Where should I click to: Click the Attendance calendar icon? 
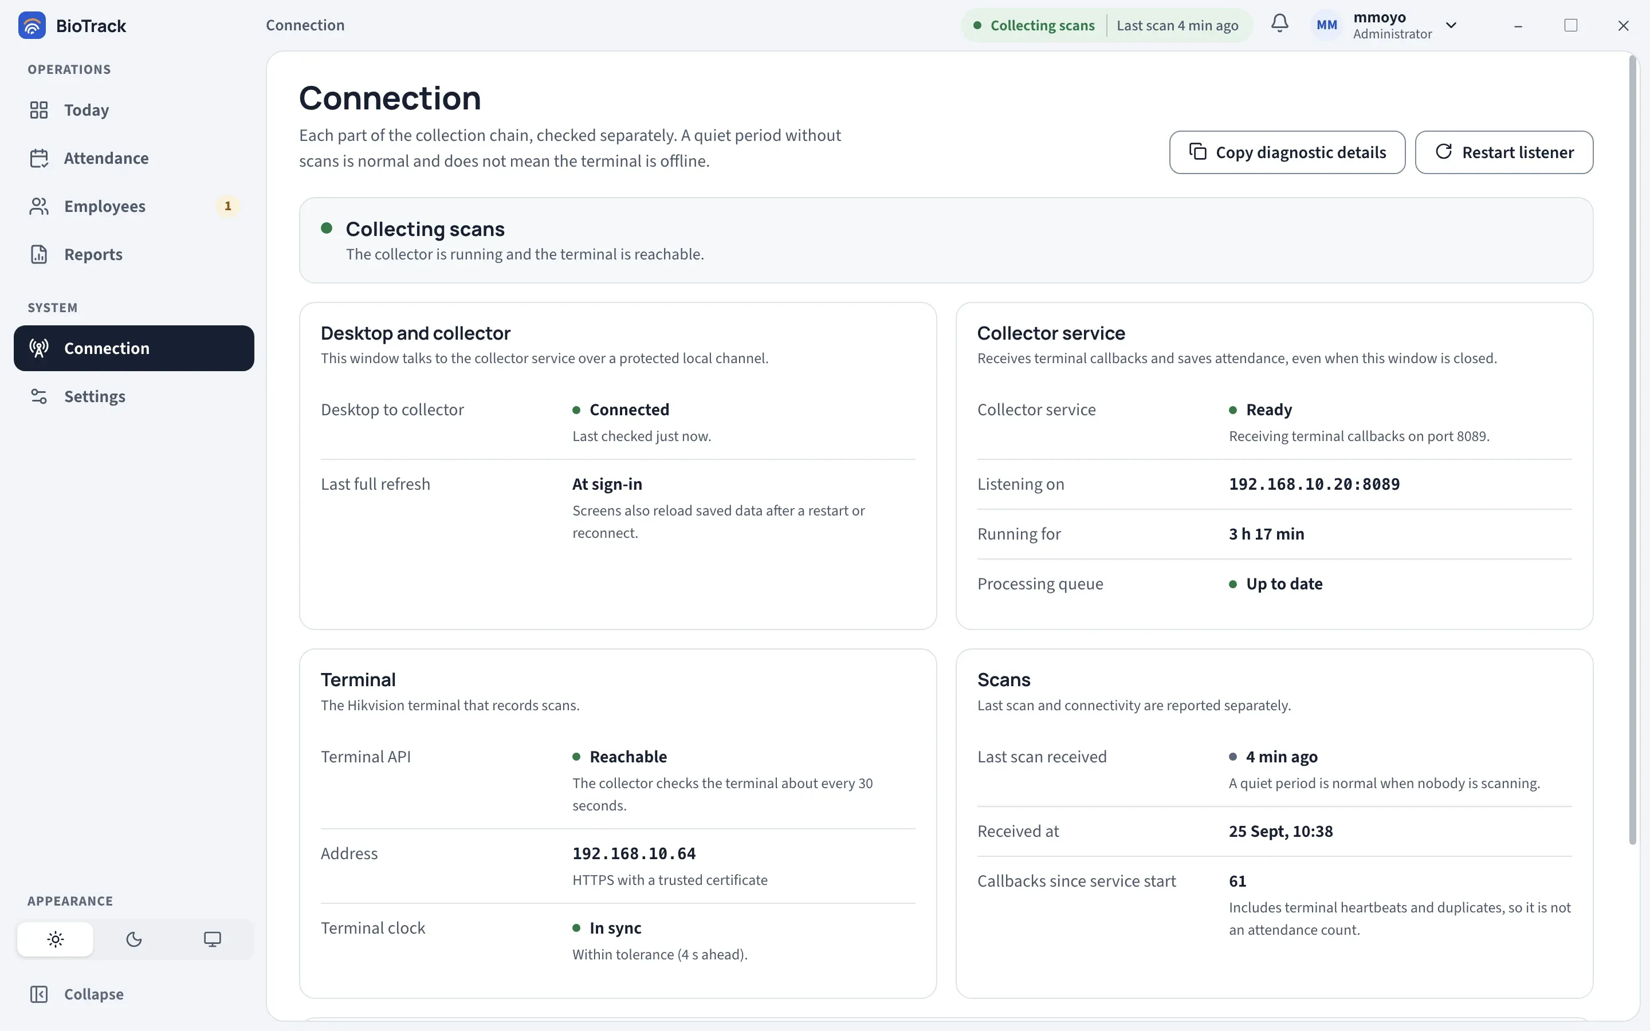tap(39, 158)
